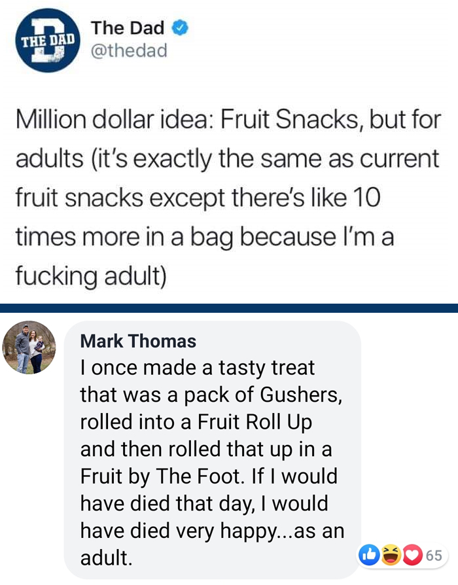
Task: Click the blue verified checkmark badge
Action: tap(181, 28)
